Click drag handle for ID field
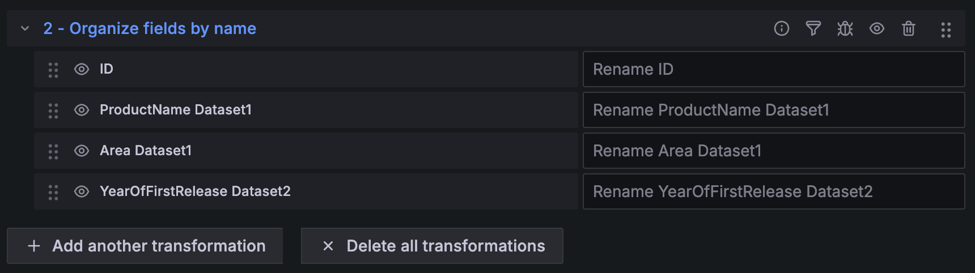Image resolution: width=975 pixels, height=273 pixels. pos(53,70)
